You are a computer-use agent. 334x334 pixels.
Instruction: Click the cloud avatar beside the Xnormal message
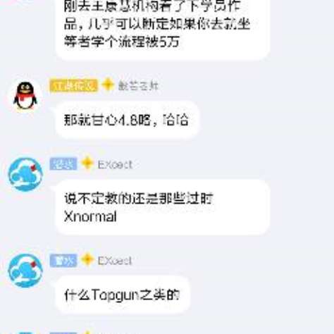coord(25,174)
